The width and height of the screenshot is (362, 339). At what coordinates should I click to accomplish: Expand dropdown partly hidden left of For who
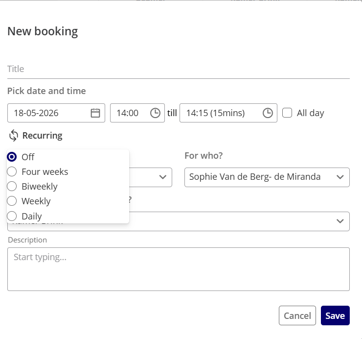coord(162,177)
